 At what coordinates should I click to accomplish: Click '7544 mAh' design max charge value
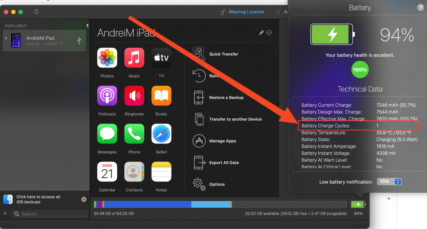coord(387,112)
